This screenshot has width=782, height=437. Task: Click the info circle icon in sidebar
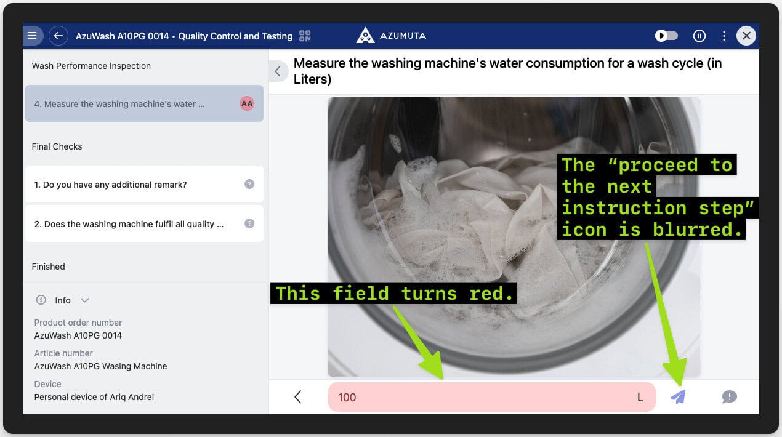41,300
